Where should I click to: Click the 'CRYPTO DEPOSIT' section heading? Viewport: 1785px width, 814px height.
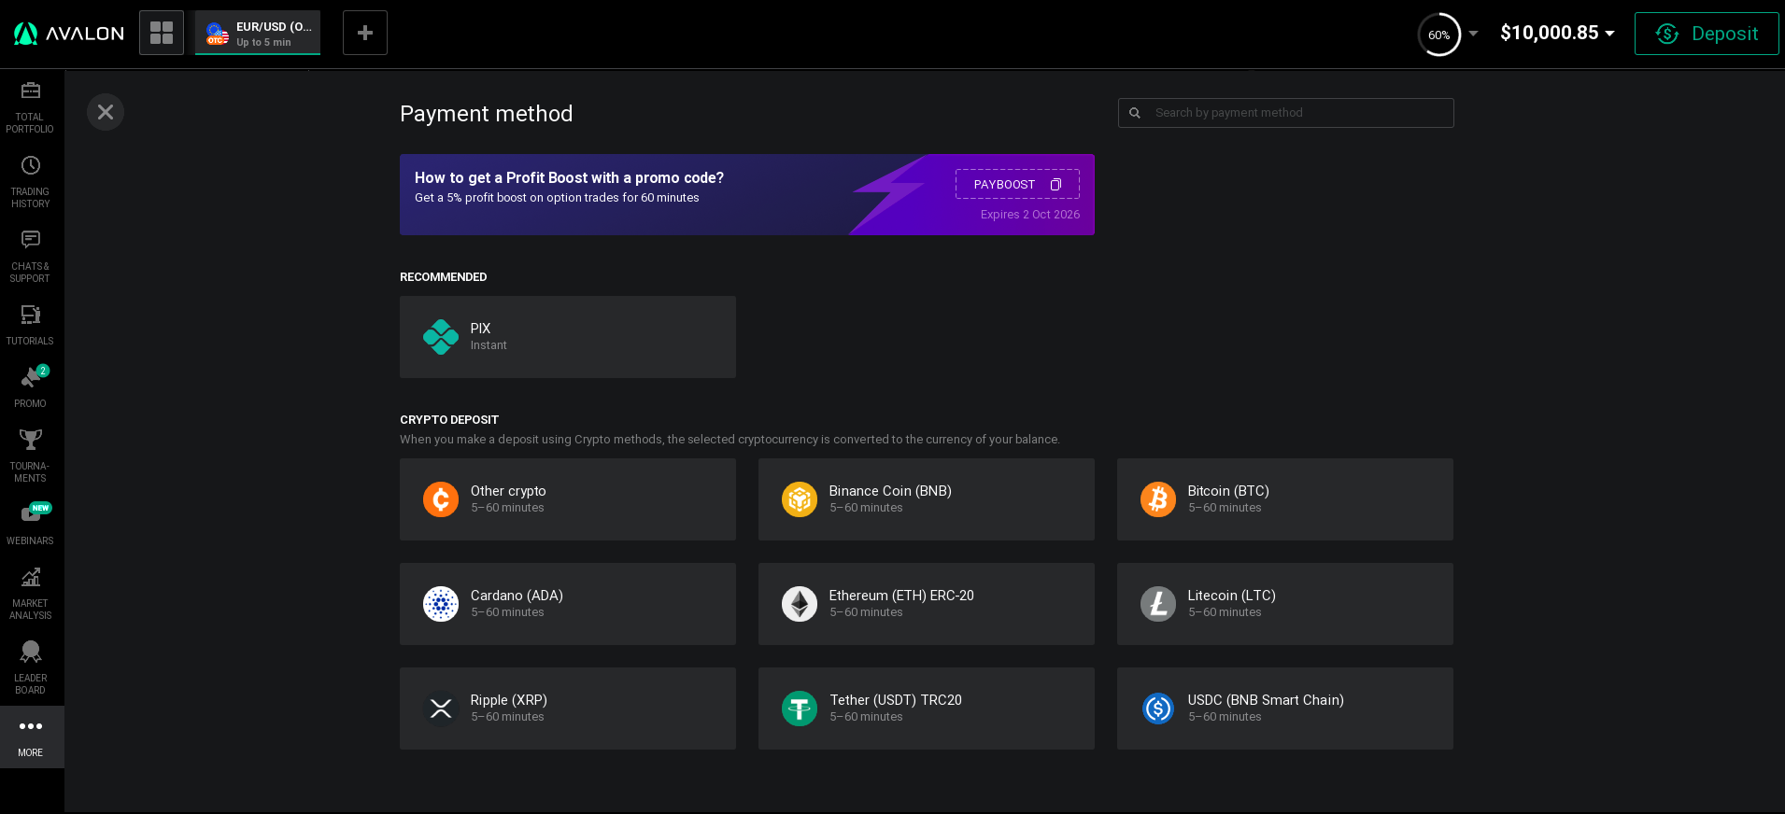(x=449, y=420)
